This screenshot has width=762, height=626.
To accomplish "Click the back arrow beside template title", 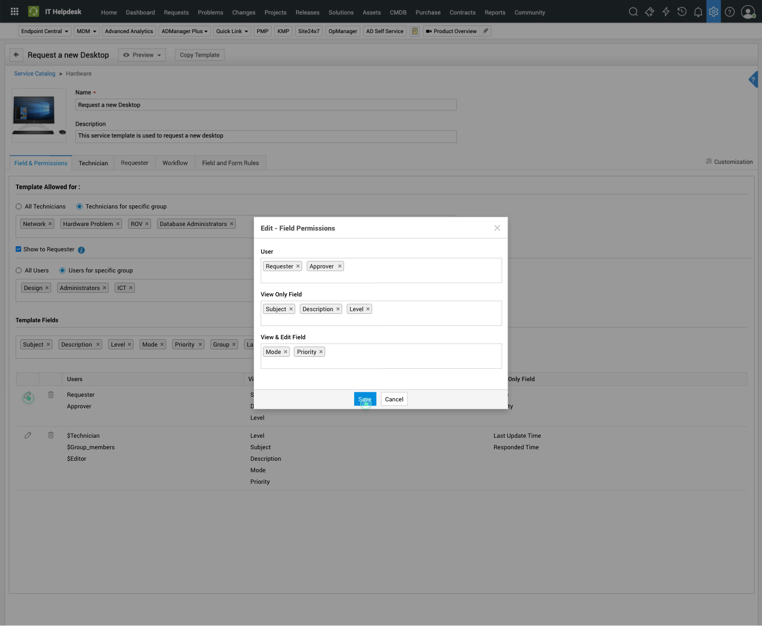I will (16, 55).
